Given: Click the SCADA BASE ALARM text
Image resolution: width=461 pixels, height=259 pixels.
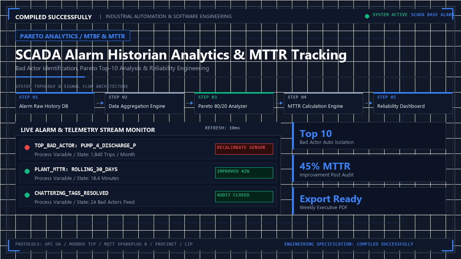Looking at the screenshot, I should [433, 15].
